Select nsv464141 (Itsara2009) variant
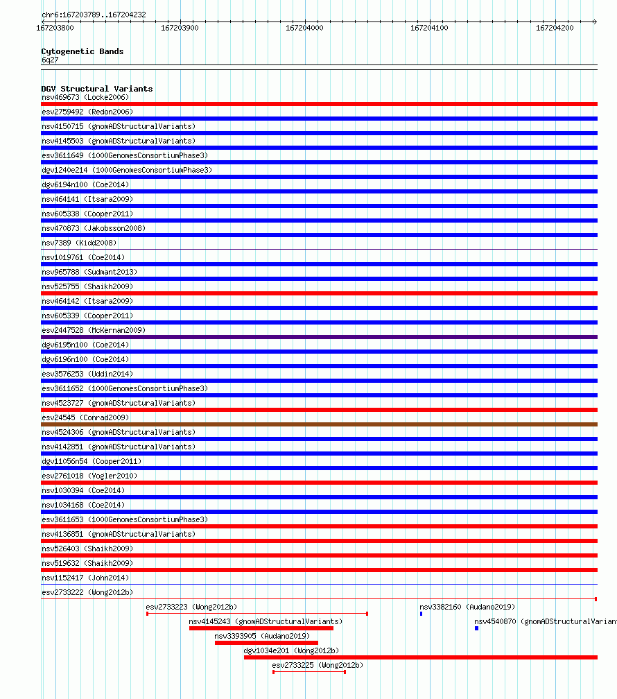 (87, 199)
